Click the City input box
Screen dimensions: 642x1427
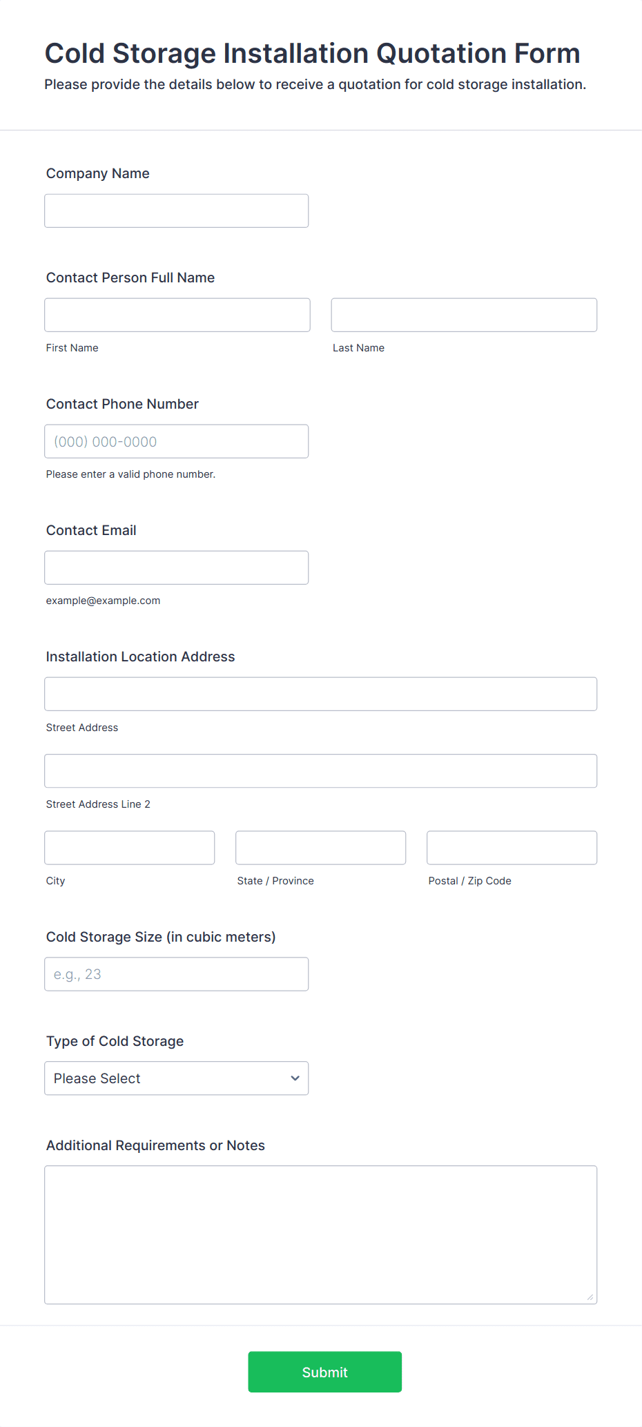click(130, 848)
